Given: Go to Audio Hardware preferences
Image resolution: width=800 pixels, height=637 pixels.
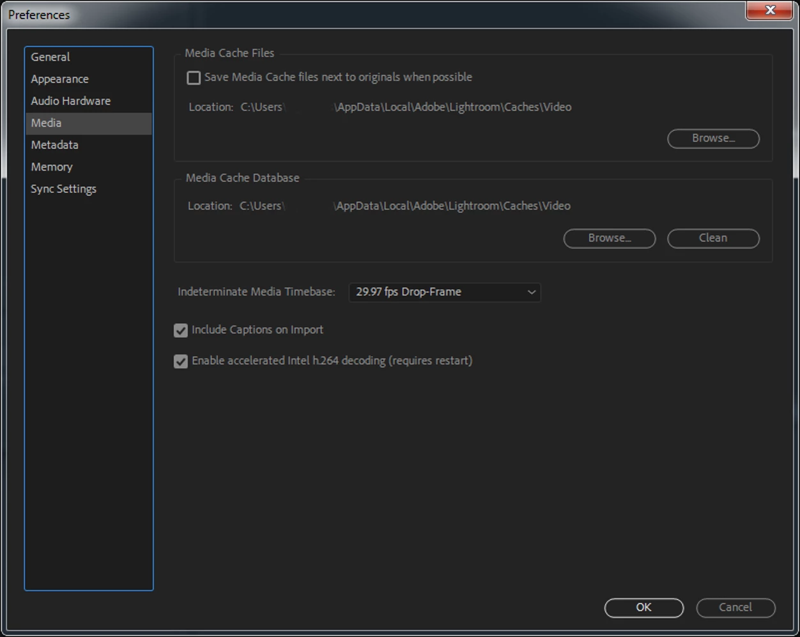Looking at the screenshot, I should pyautogui.click(x=88, y=101).
